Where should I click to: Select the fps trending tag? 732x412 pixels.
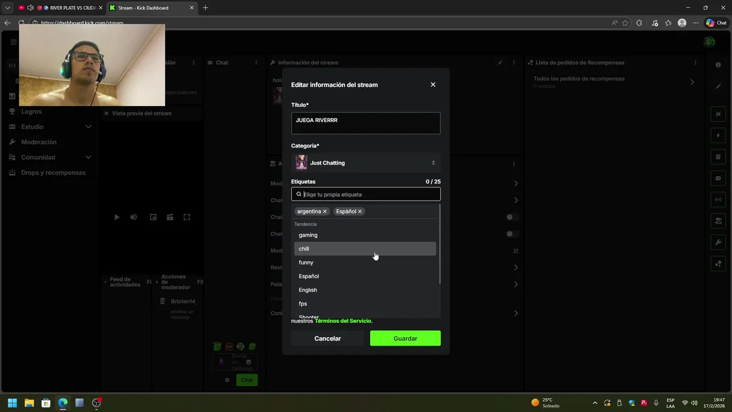pos(365,304)
